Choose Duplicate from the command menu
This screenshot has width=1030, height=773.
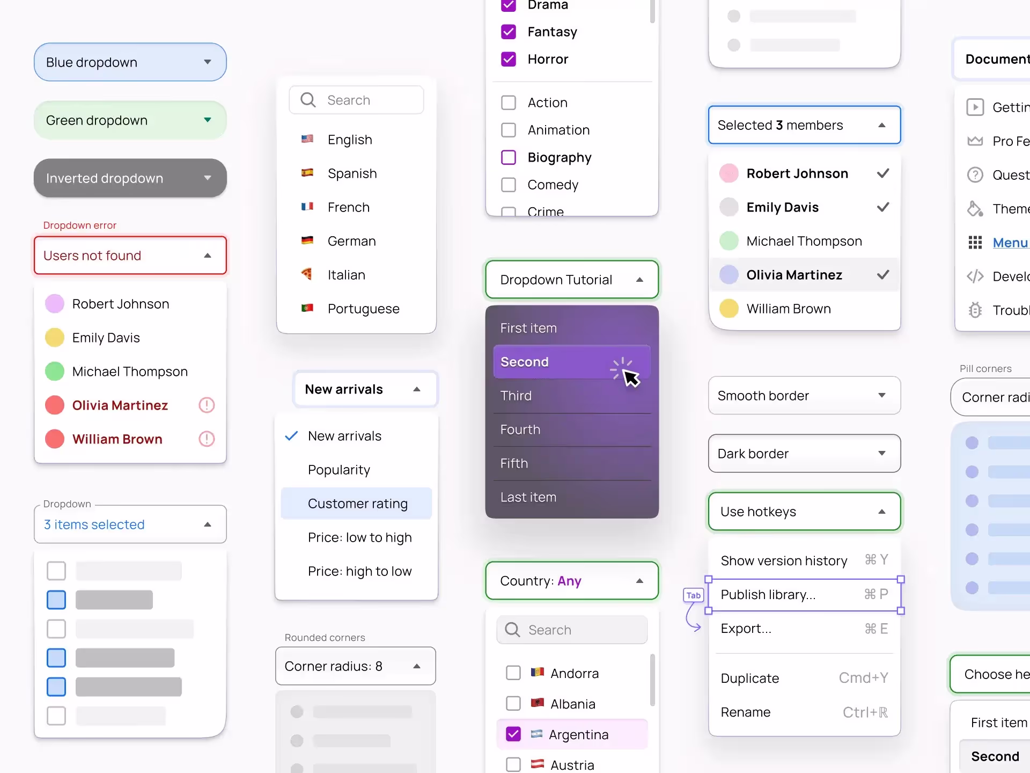click(x=749, y=678)
